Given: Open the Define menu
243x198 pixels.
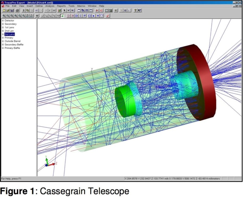Looking at the screenshot, I should pos(39,6).
